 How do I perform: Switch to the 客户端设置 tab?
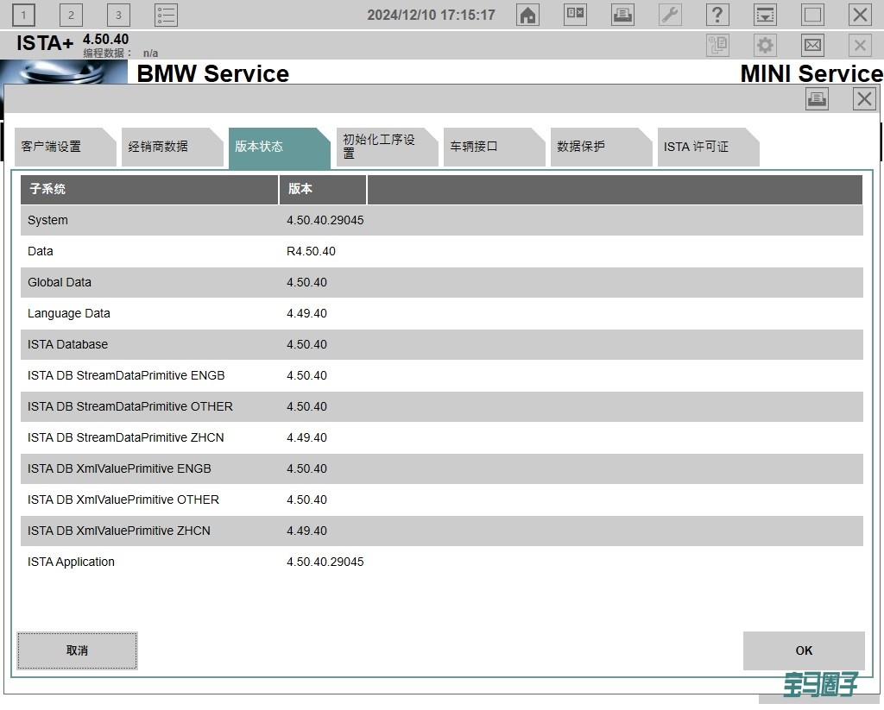60,147
